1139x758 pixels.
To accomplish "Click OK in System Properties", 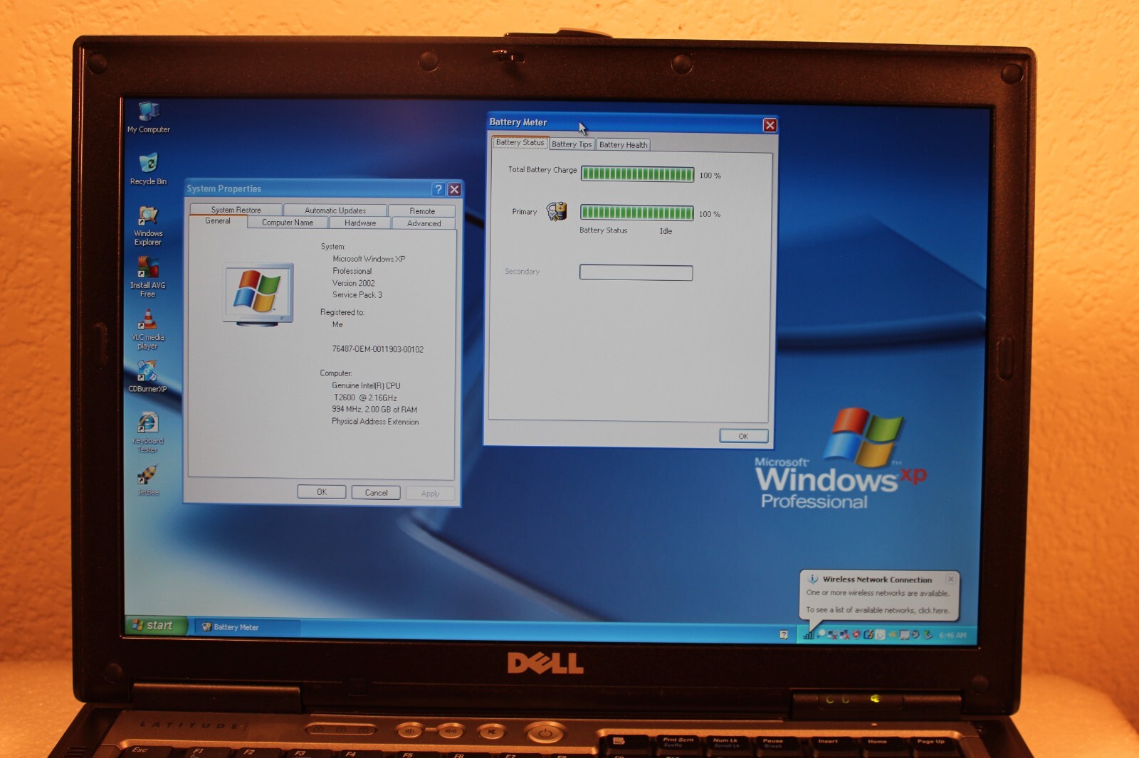I will tap(322, 492).
